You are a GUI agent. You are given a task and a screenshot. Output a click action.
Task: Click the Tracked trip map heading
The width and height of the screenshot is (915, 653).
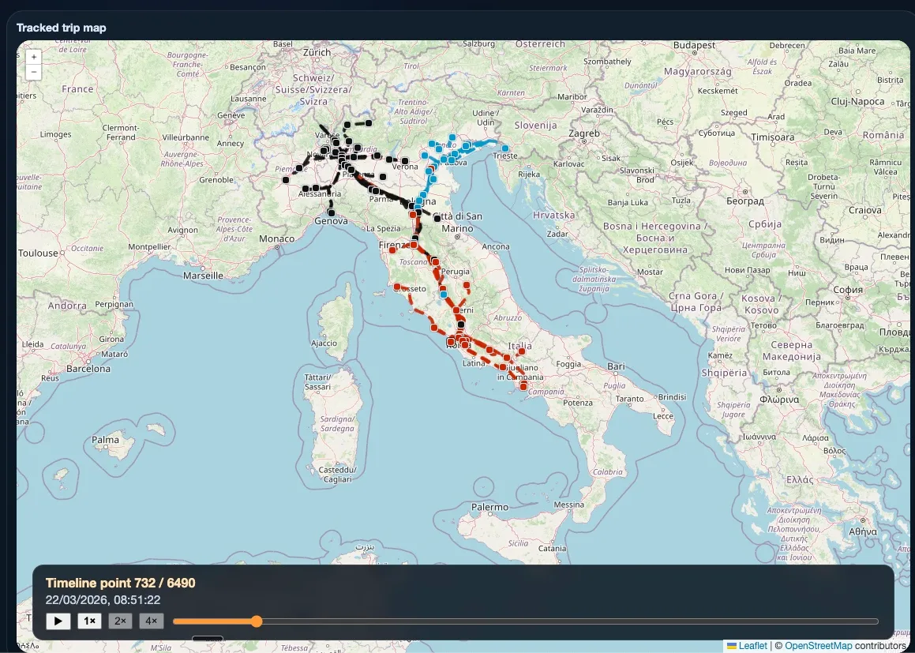[62, 28]
